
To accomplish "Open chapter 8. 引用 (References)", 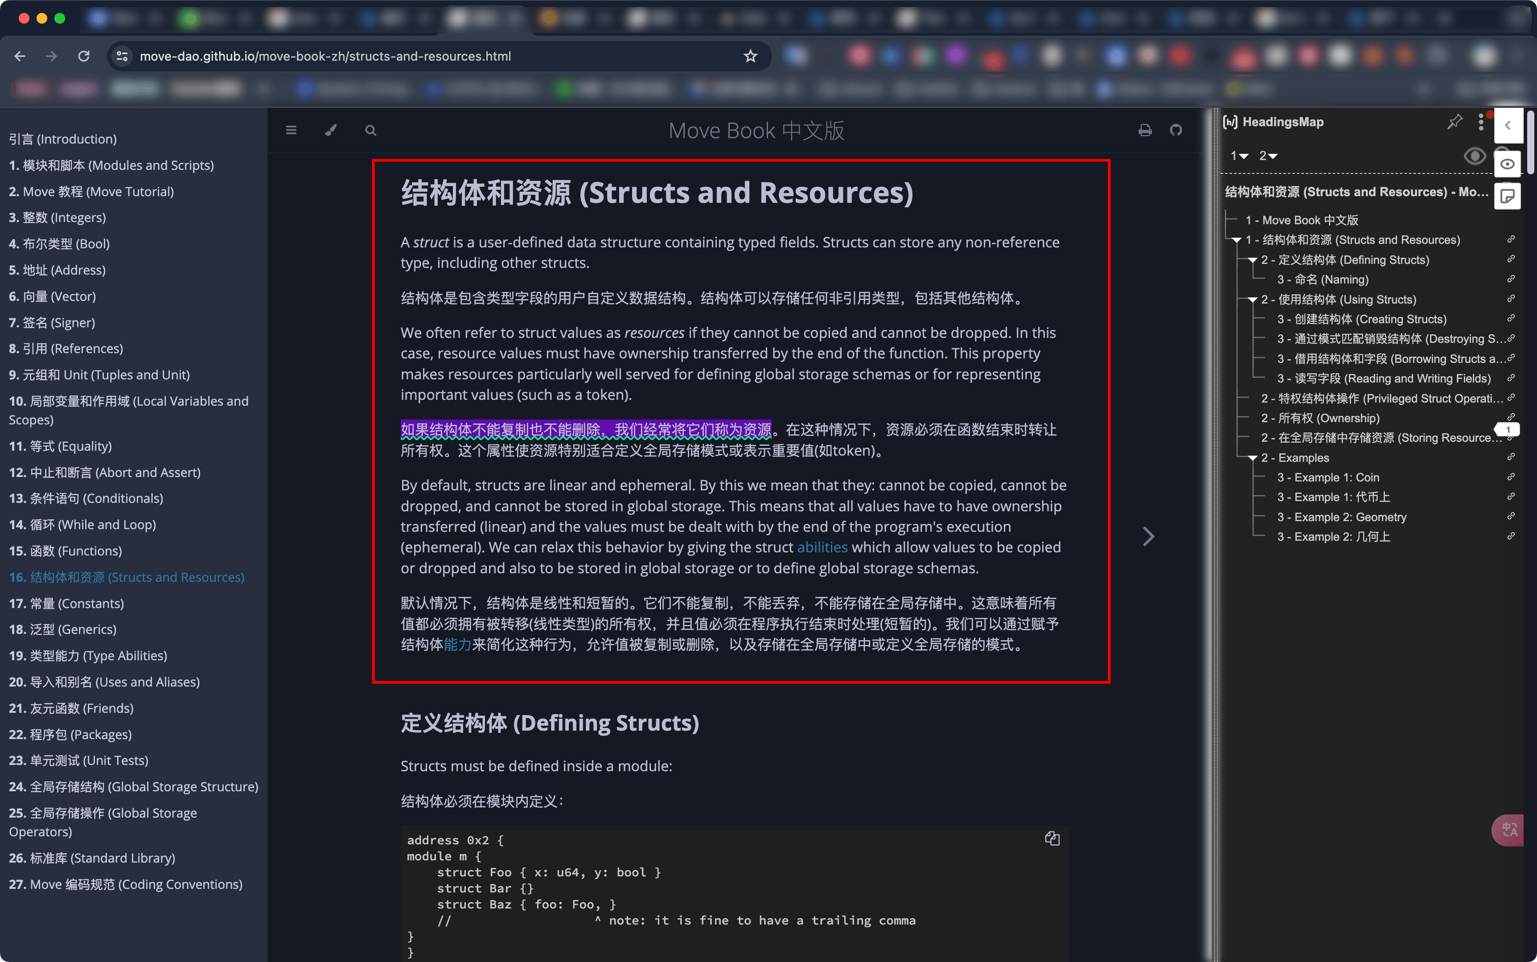I will (x=66, y=348).
